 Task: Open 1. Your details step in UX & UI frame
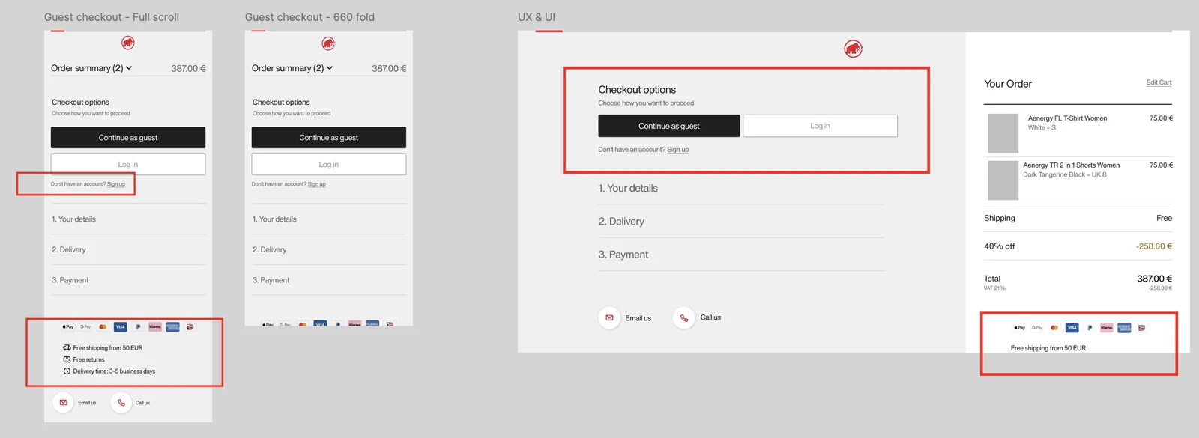(741, 189)
